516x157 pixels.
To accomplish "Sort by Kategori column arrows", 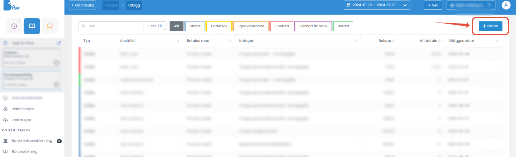I will 355,41.
